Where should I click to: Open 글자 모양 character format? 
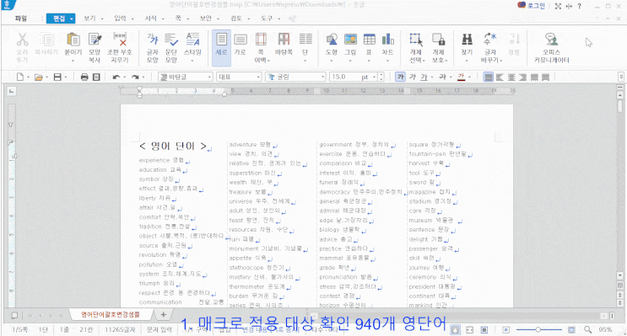[x=153, y=47]
